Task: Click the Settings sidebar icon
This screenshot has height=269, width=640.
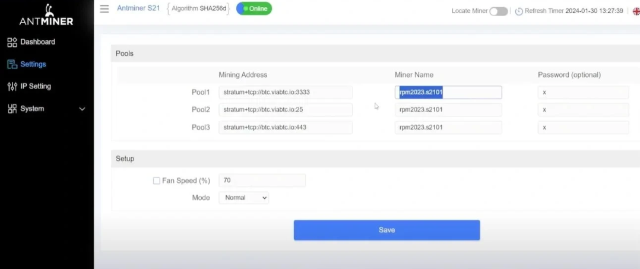Action: click(x=12, y=64)
